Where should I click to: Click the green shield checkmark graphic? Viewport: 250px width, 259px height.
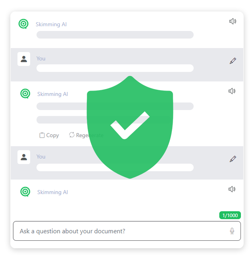point(130,127)
